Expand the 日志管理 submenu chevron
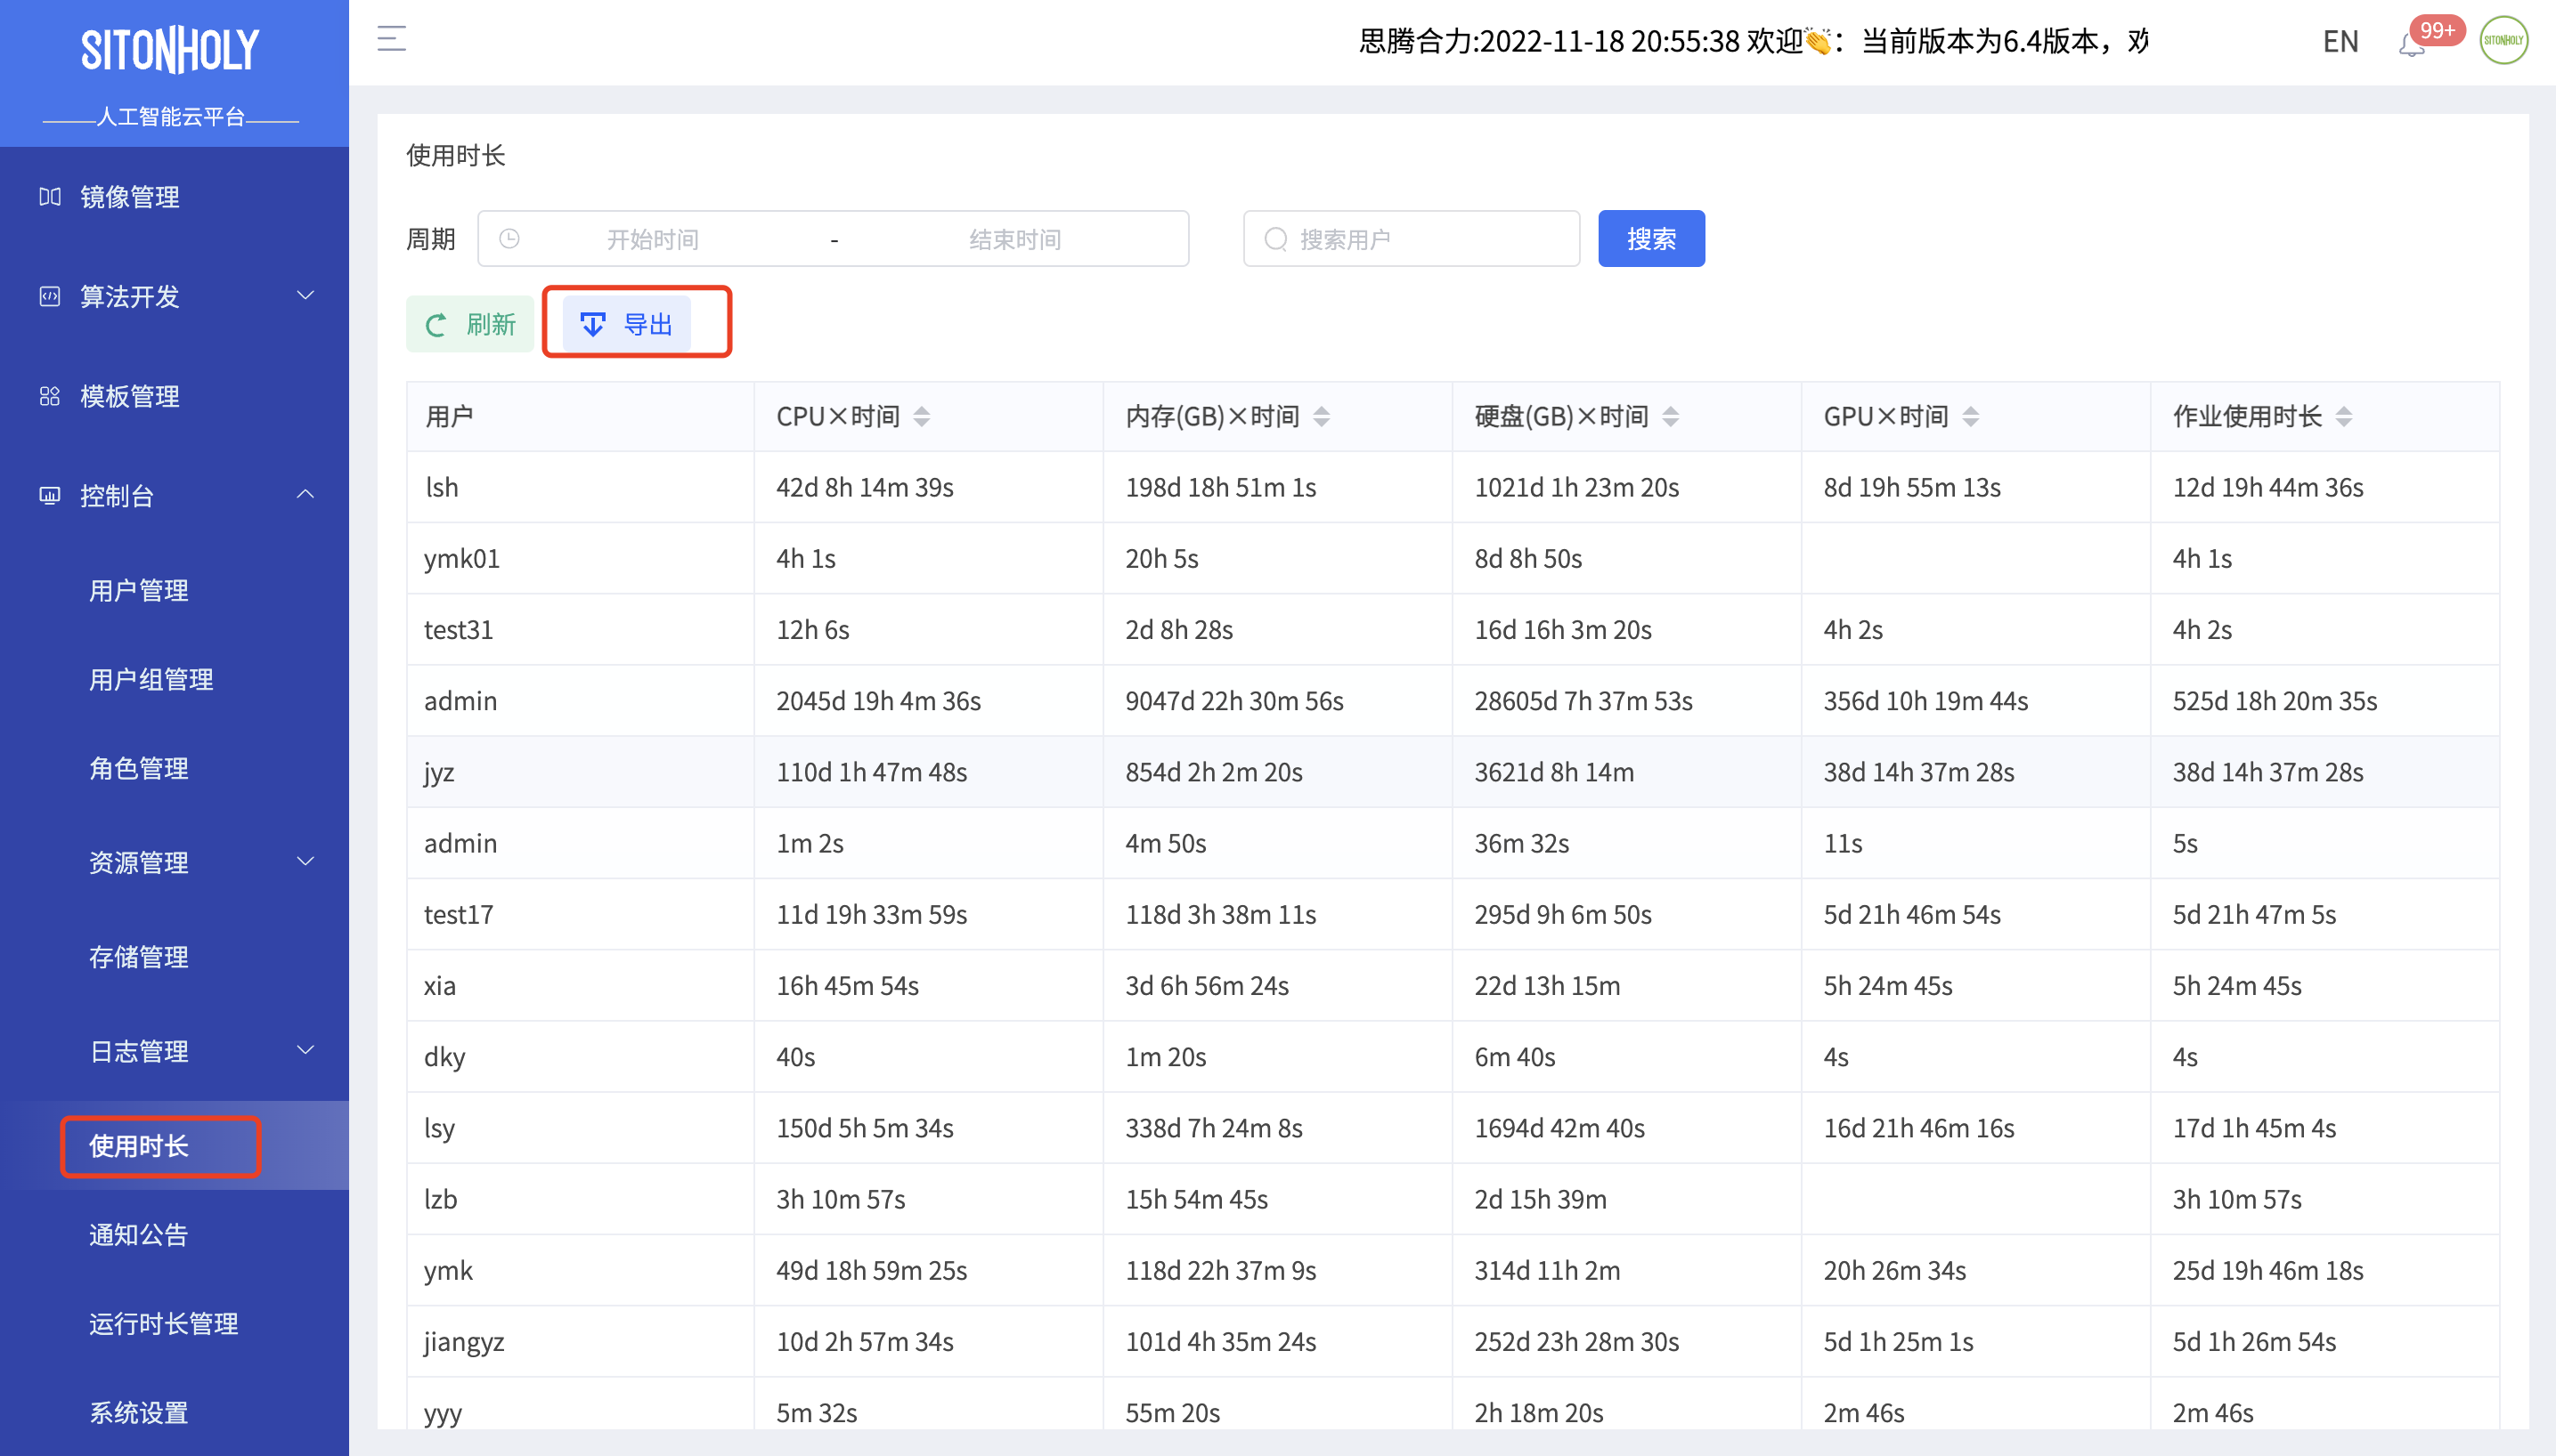Image resolution: width=2556 pixels, height=1456 pixels. (x=306, y=1050)
